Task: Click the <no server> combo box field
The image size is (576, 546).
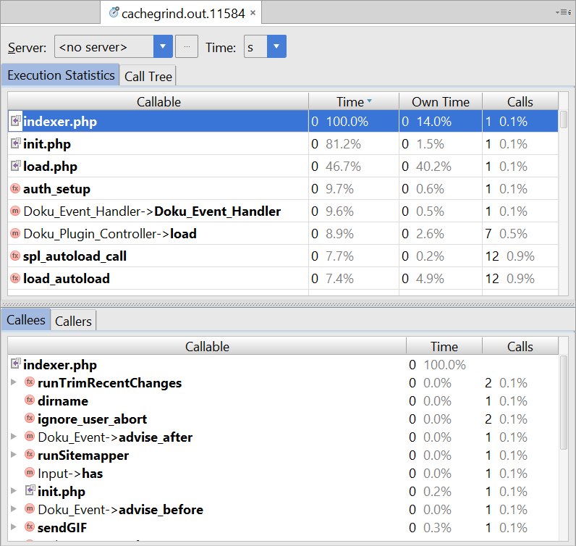Action: 104,46
